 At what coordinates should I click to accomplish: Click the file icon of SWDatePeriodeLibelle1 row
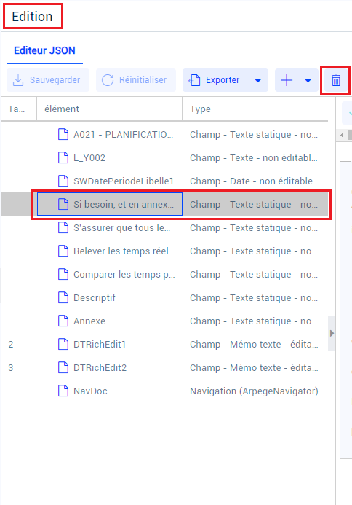[63, 181]
